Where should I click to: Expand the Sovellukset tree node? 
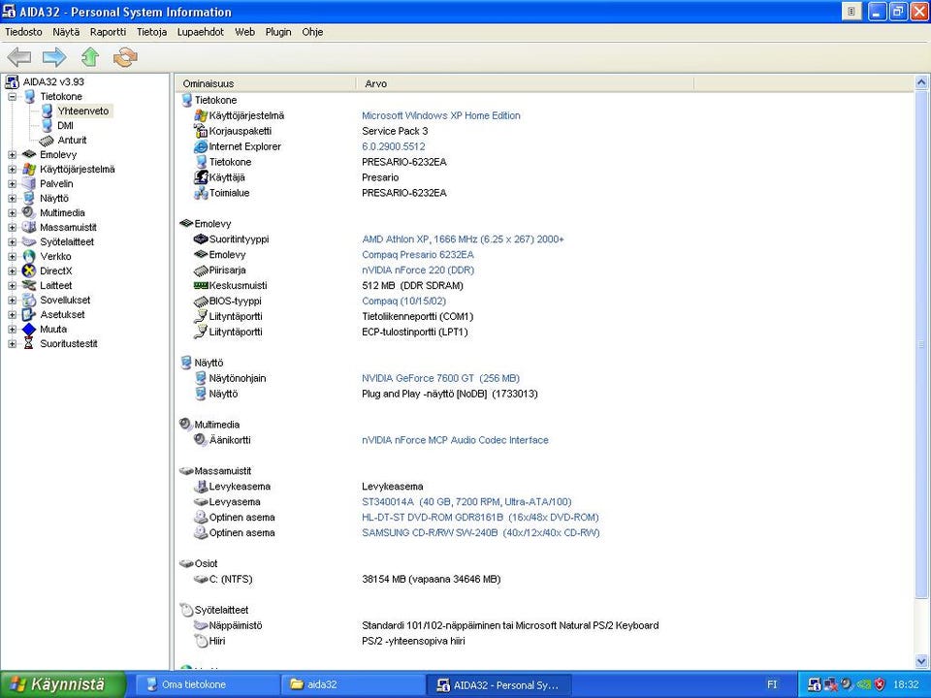point(12,300)
